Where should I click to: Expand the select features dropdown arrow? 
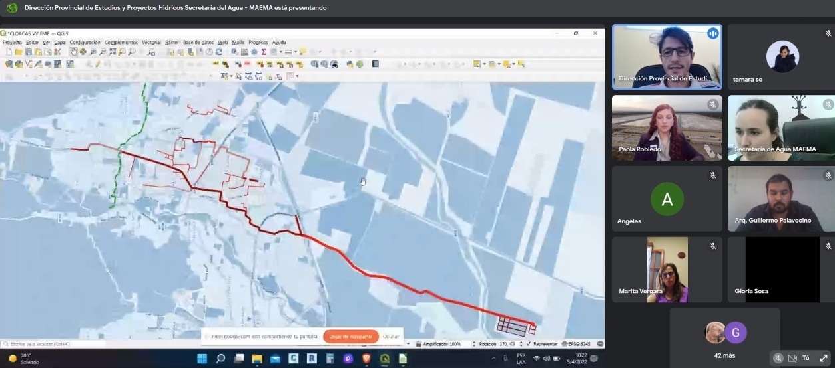(484, 64)
